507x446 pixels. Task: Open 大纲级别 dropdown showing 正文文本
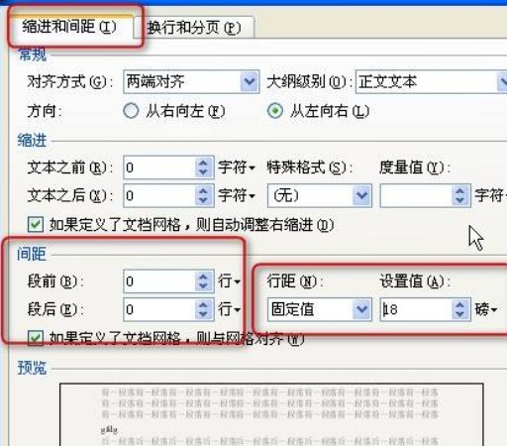[x=431, y=81]
